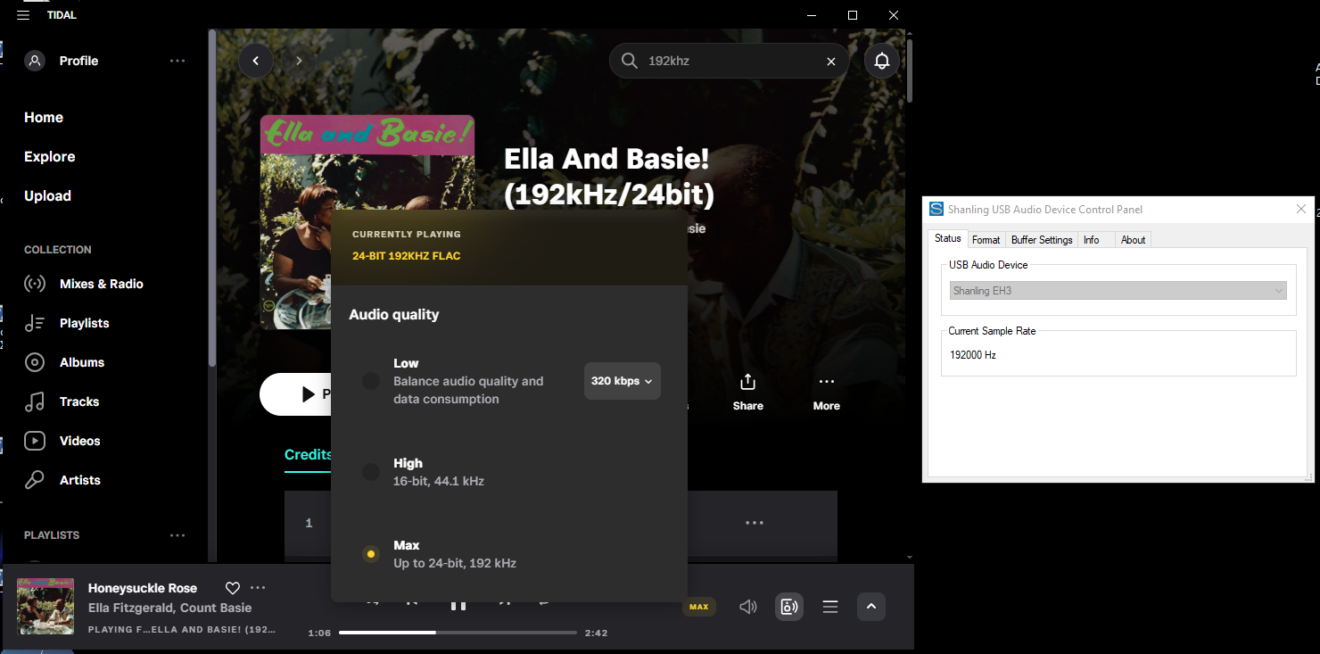The image size is (1320, 654).
Task: Open the 320 kbps bitrate dropdown
Action: tap(622, 381)
